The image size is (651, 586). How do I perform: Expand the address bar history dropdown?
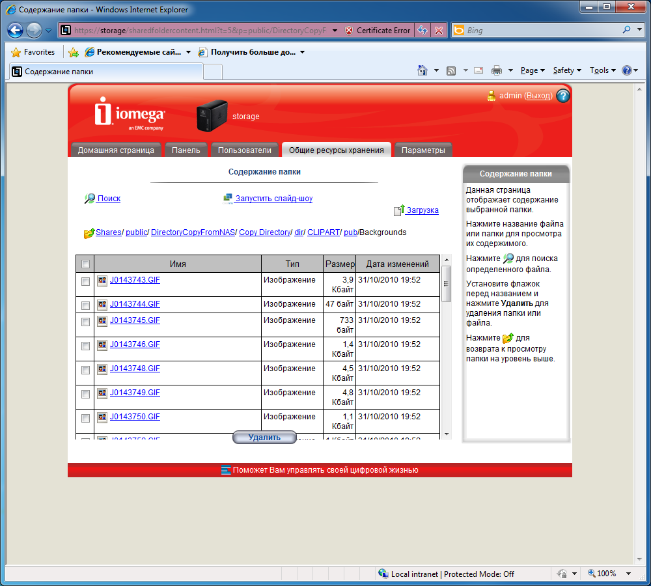click(x=335, y=31)
